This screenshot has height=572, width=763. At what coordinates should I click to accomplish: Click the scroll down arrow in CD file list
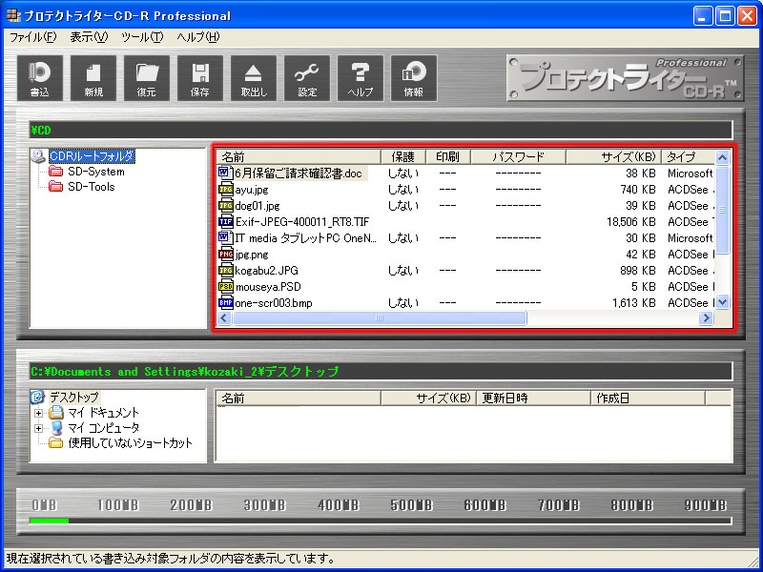723,302
